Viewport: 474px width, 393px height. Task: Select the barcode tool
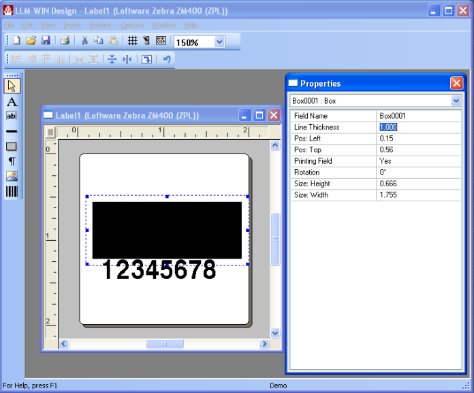click(12, 191)
